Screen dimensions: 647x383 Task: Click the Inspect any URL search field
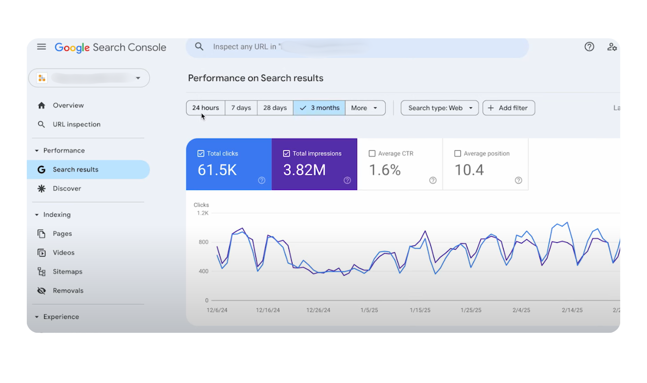357,47
